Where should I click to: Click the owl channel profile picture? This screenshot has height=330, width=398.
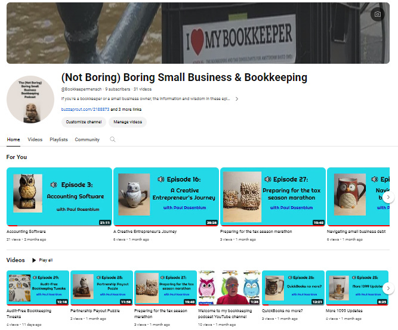(x=30, y=99)
